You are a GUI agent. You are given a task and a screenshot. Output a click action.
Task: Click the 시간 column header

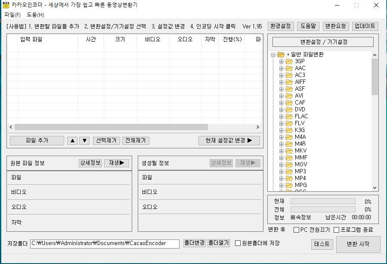pos(91,40)
